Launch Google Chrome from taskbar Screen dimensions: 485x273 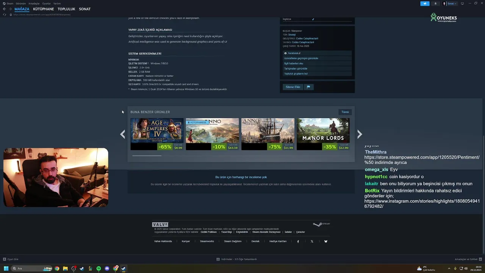coord(57,268)
